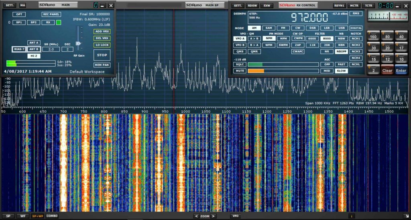Click the blue Enter keypad button
Viewport: 411px width, 220px height.
tap(401, 70)
